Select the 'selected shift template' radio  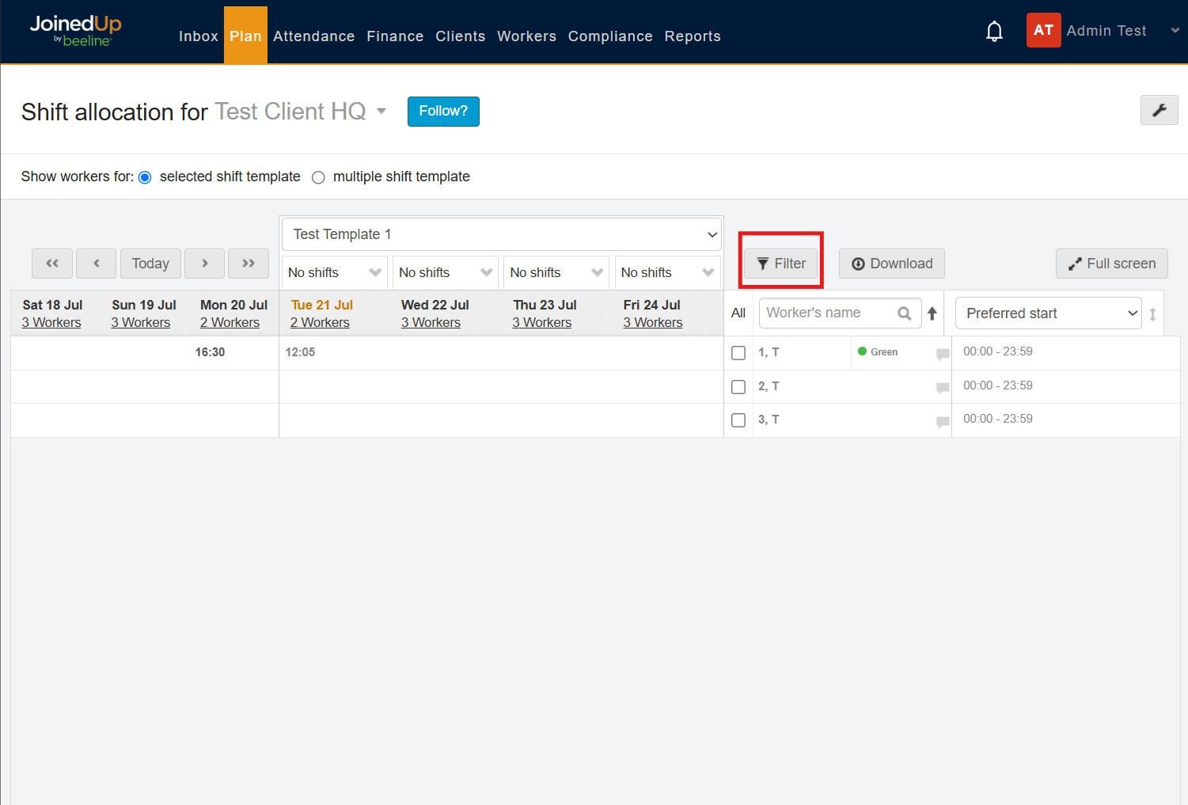pyautogui.click(x=145, y=177)
